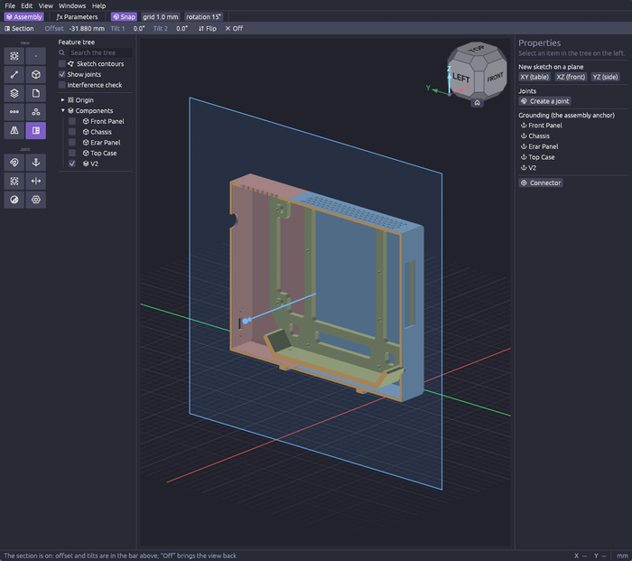
Task: Choose the linear pattern three-dots tool
Action: pos(14,112)
